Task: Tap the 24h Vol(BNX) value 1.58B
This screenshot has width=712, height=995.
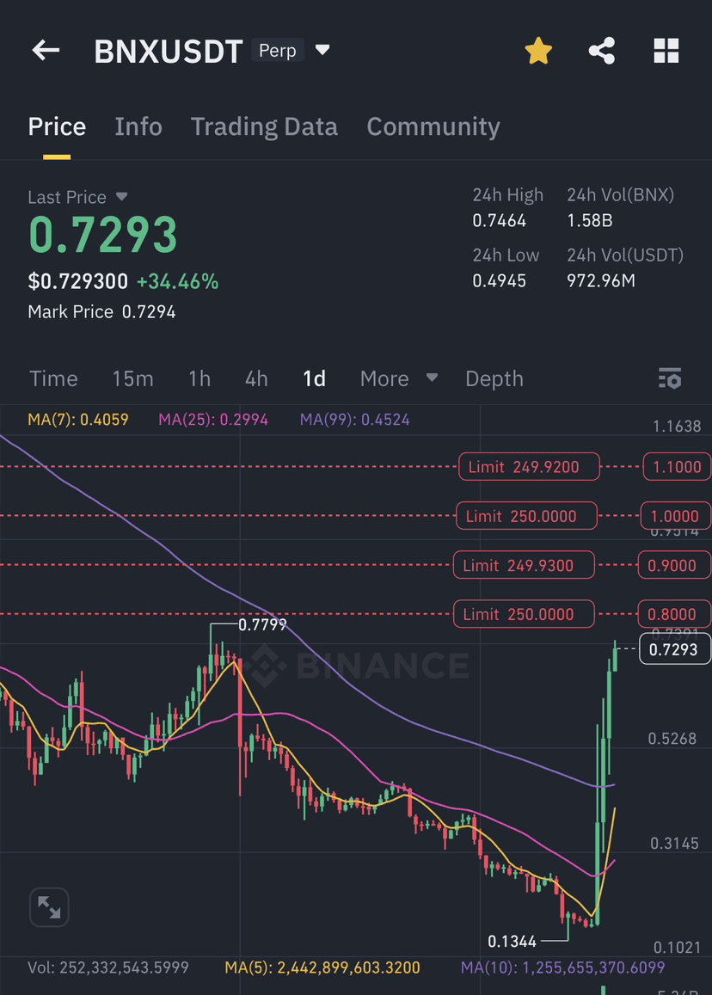Action: point(590,220)
